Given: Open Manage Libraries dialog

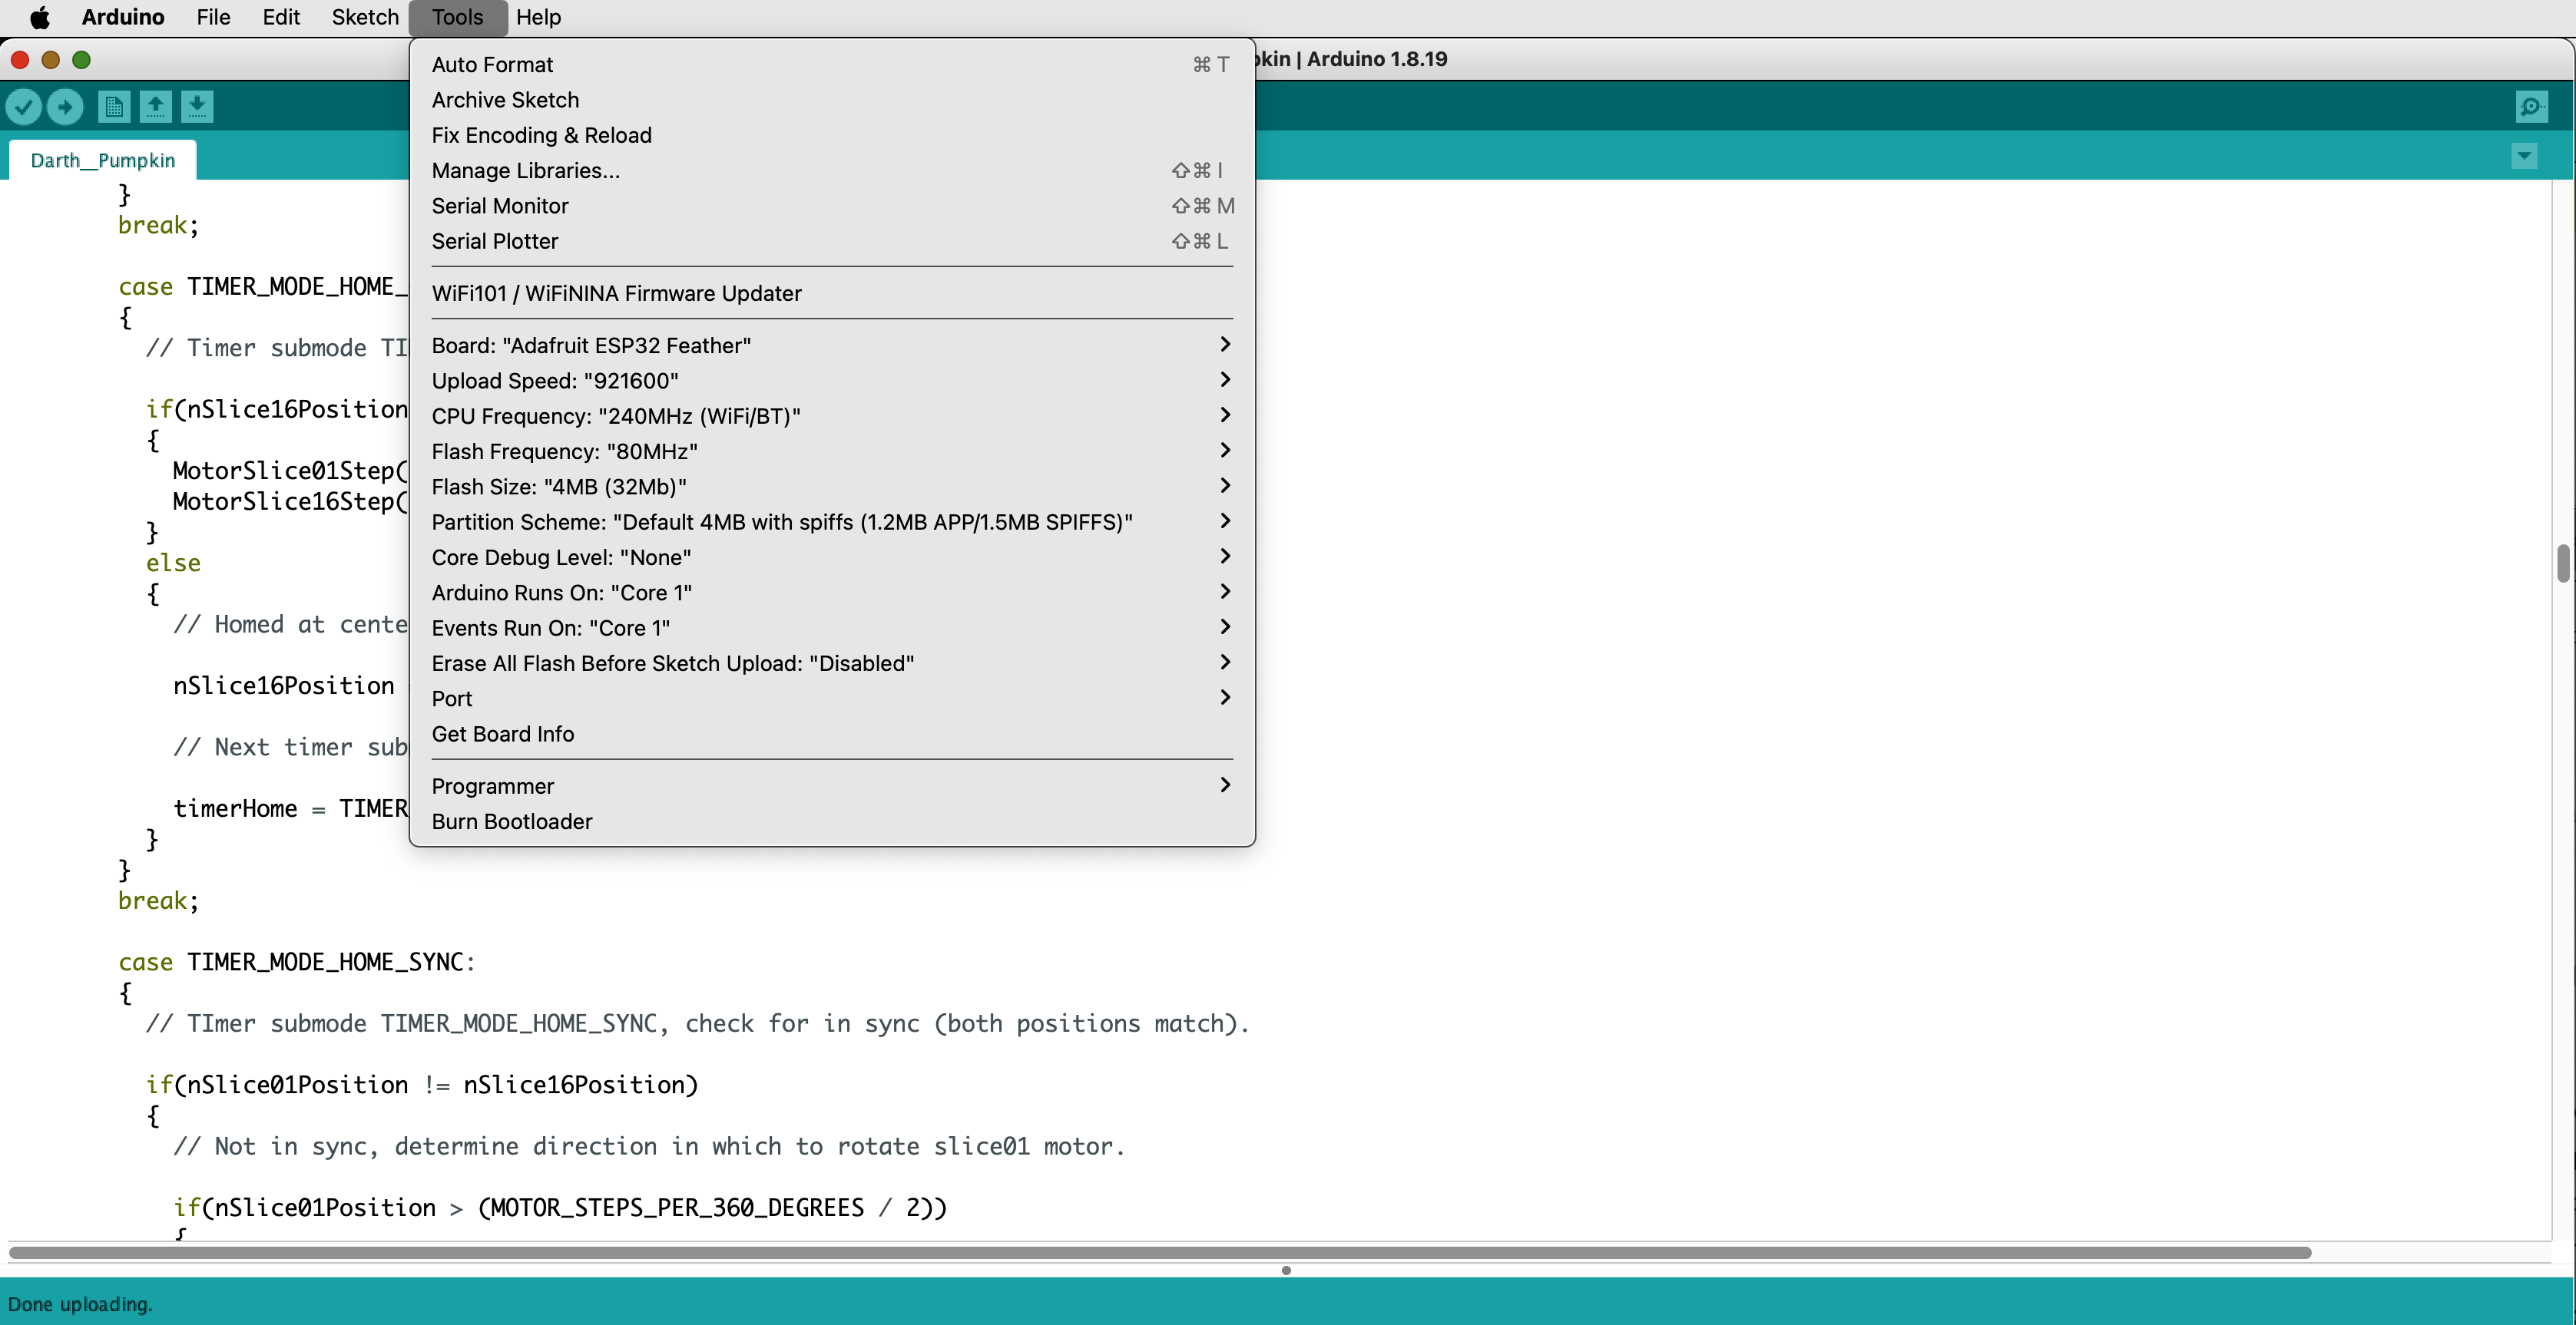Looking at the screenshot, I should 832,170.
